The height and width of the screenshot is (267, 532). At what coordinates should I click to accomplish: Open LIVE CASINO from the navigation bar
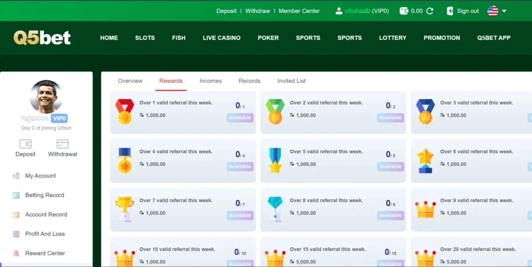(x=221, y=38)
